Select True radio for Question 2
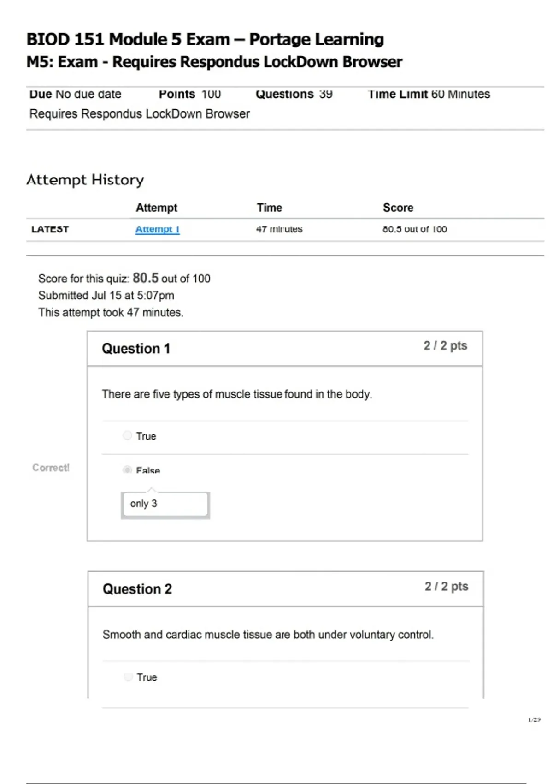 [x=128, y=677]
